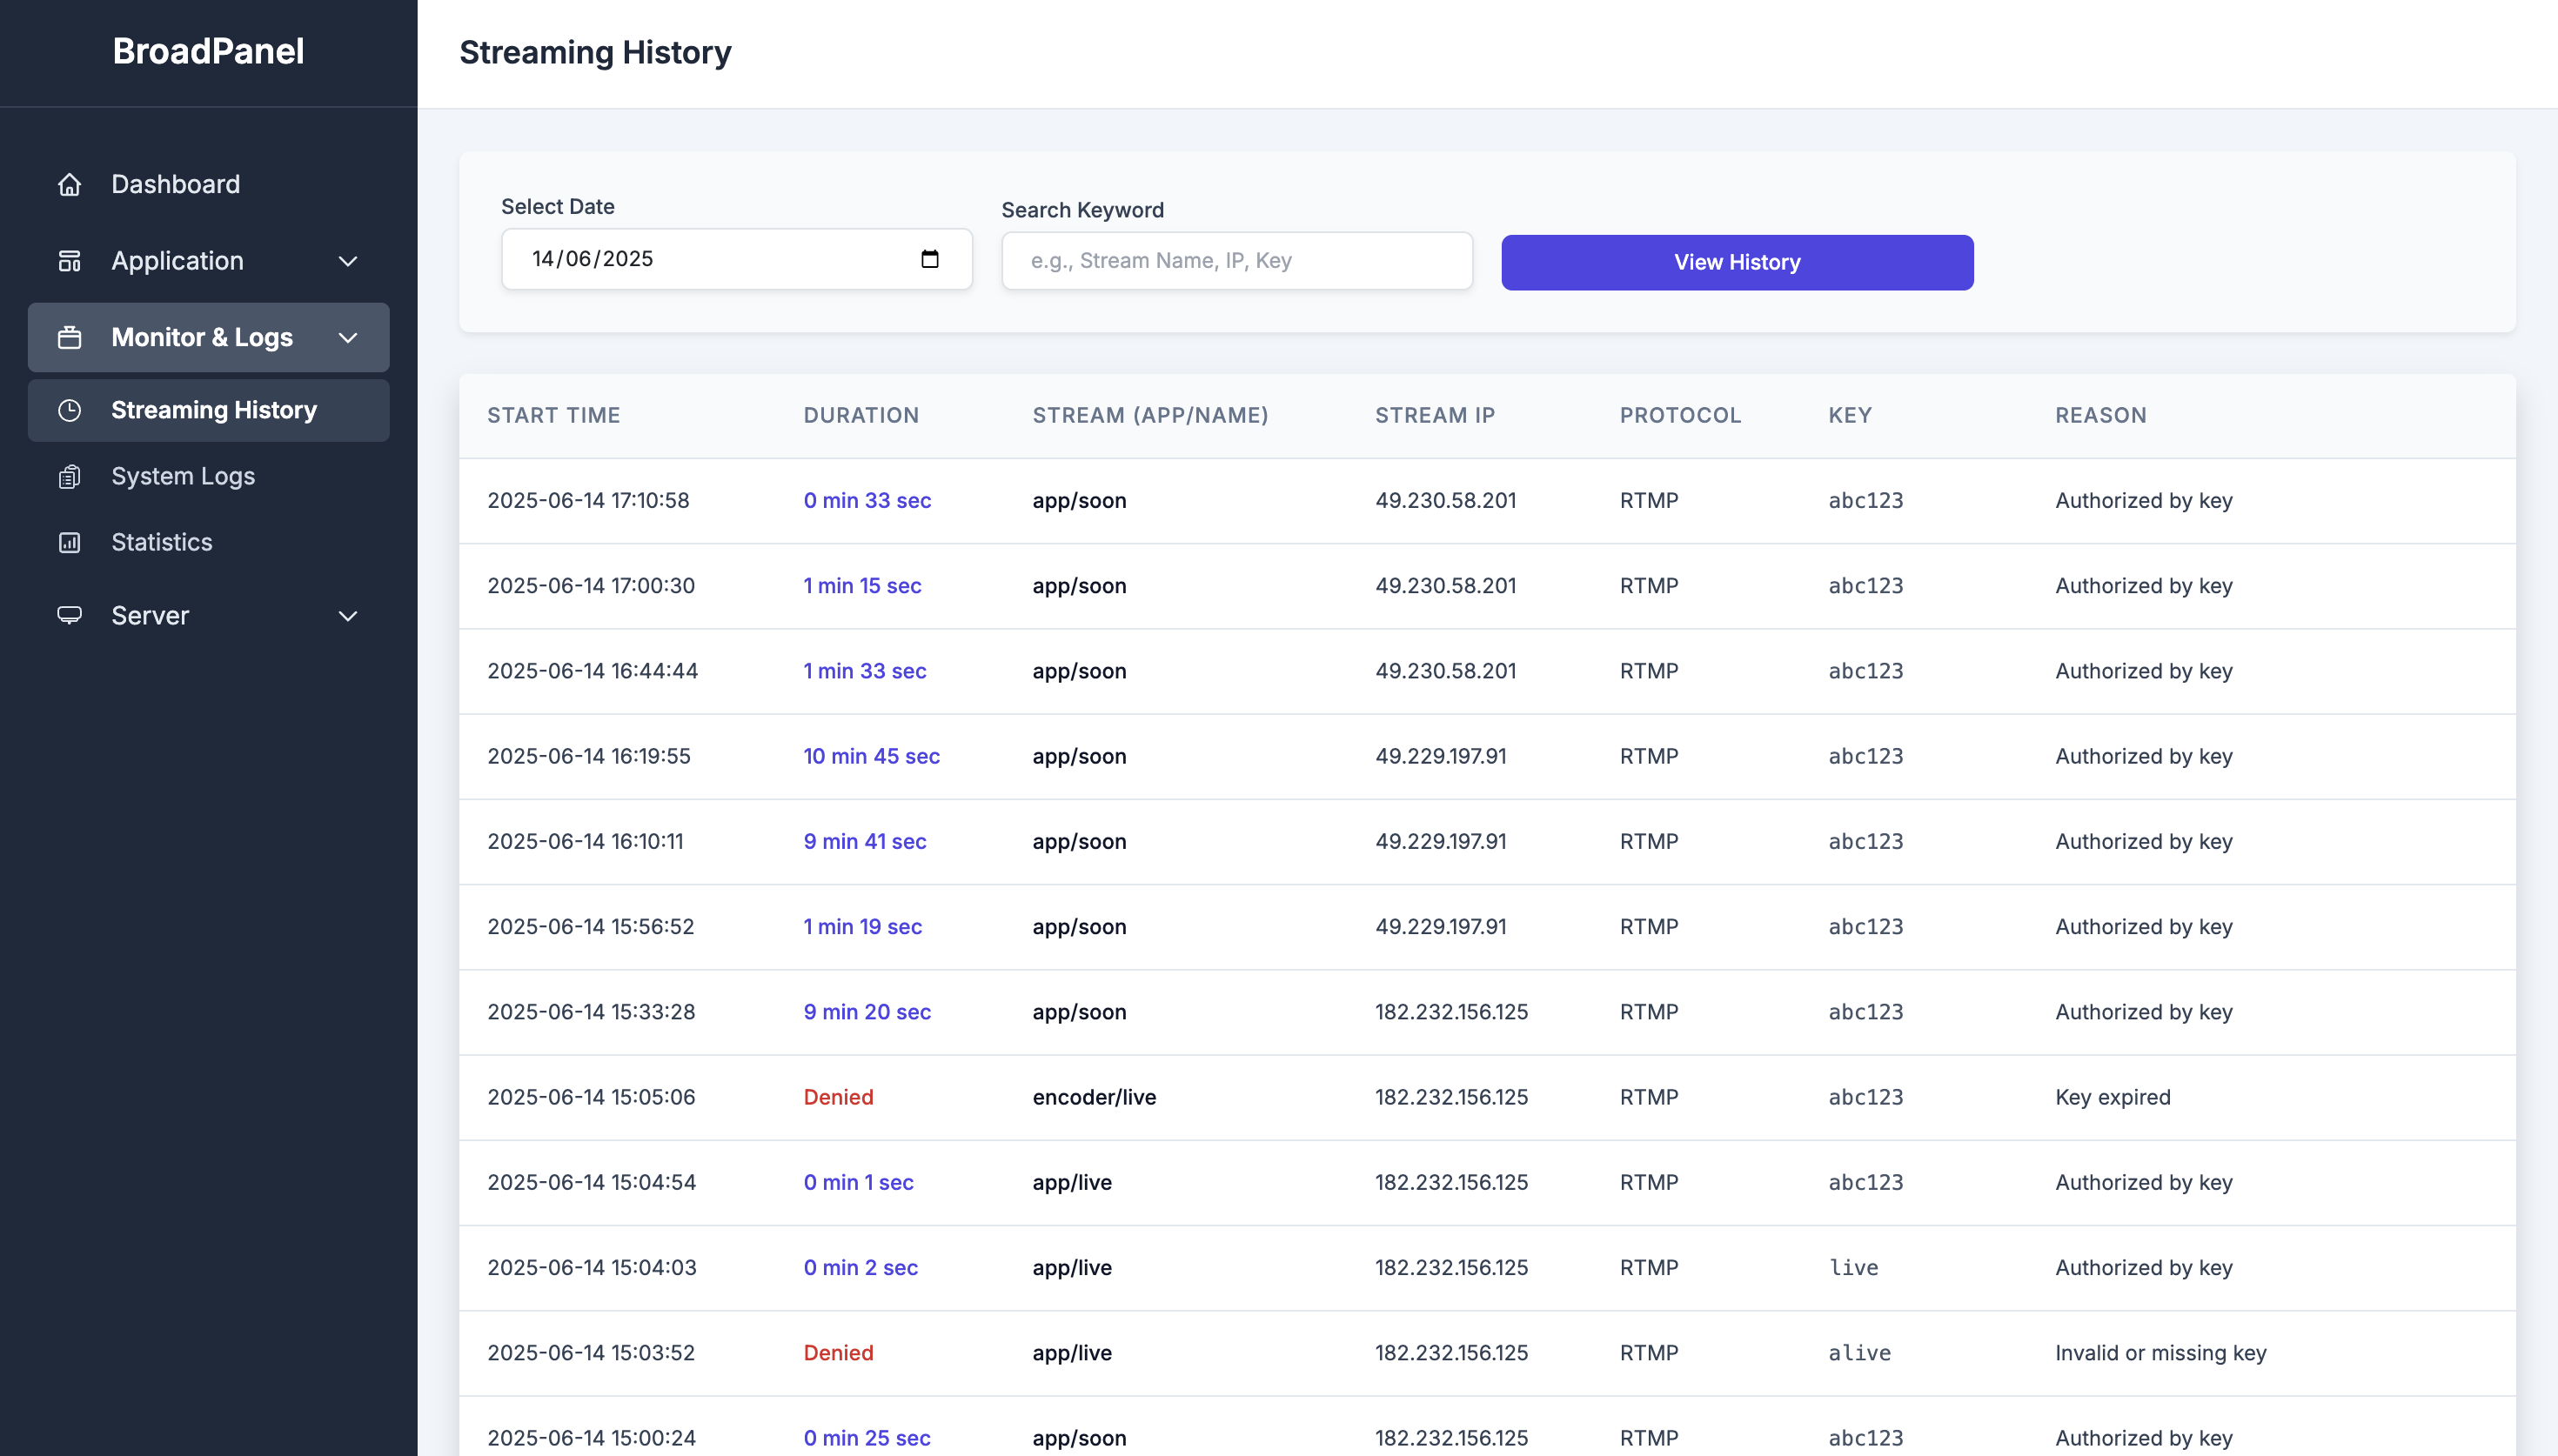Click the System Logs clipboard icon

point(69,477)
